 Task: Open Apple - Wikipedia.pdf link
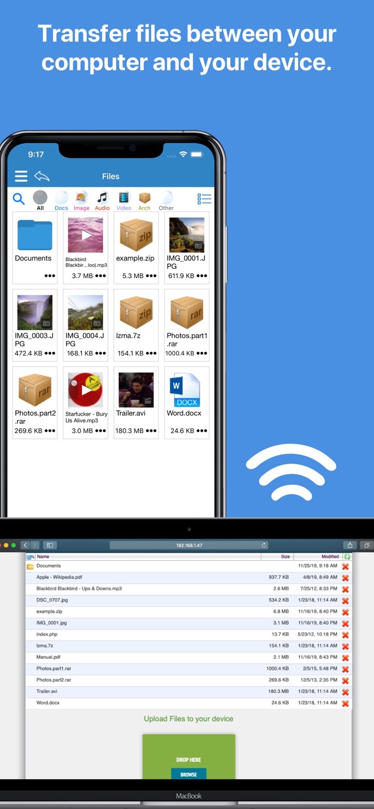pos(59,577)
